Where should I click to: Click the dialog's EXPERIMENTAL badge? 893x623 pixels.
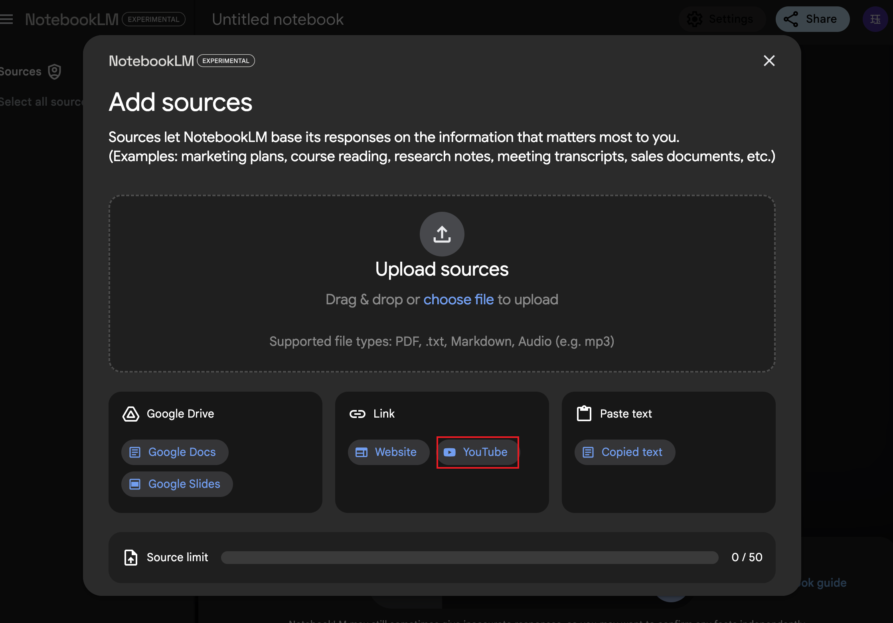(226, 61)
